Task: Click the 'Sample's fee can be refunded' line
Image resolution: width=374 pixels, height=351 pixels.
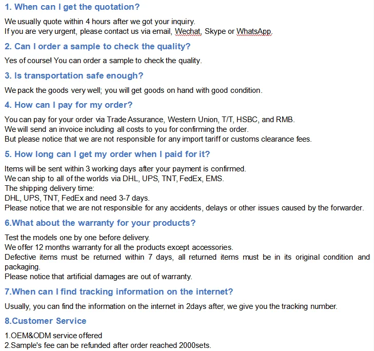Action: (108, 345)
